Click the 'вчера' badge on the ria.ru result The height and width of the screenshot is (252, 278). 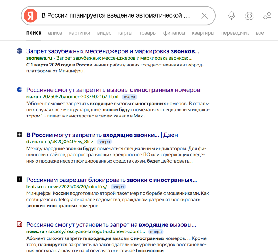(129, 97)
